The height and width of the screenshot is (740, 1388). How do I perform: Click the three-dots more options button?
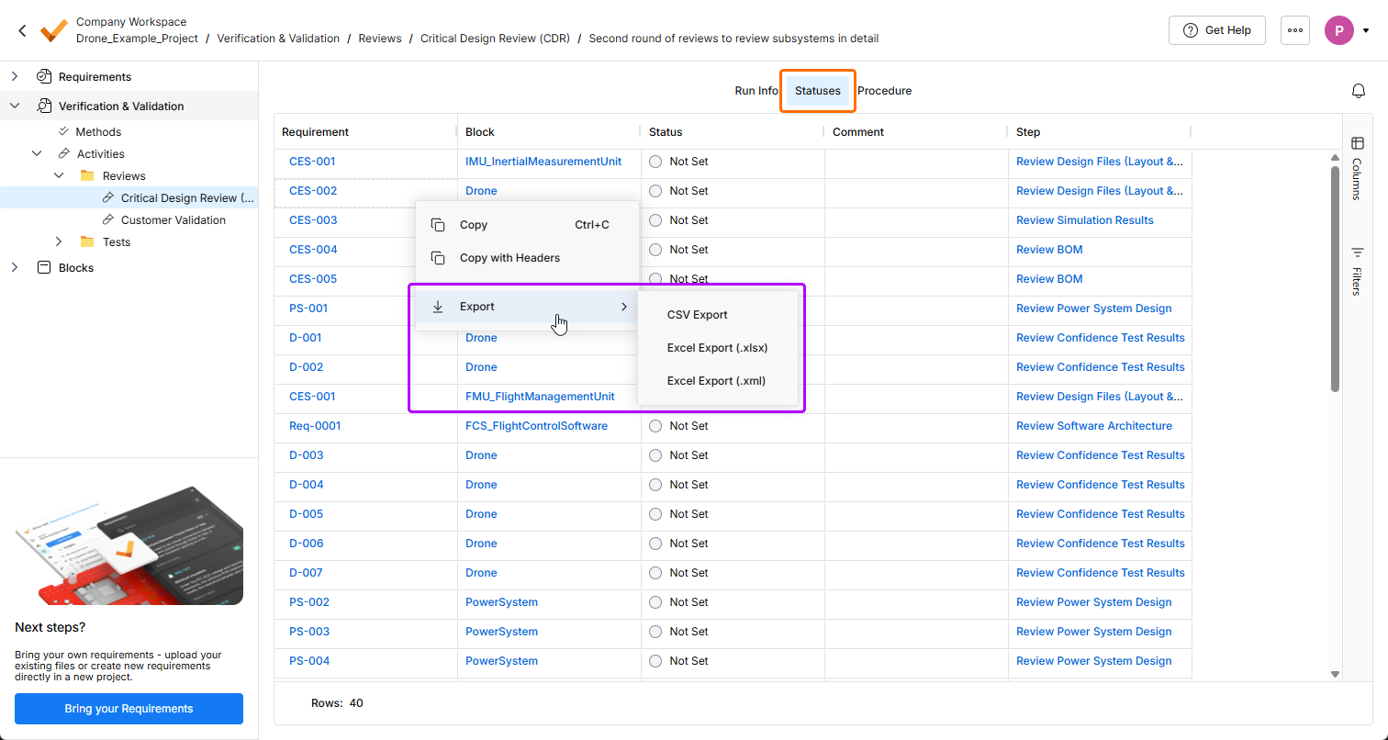1294,30
